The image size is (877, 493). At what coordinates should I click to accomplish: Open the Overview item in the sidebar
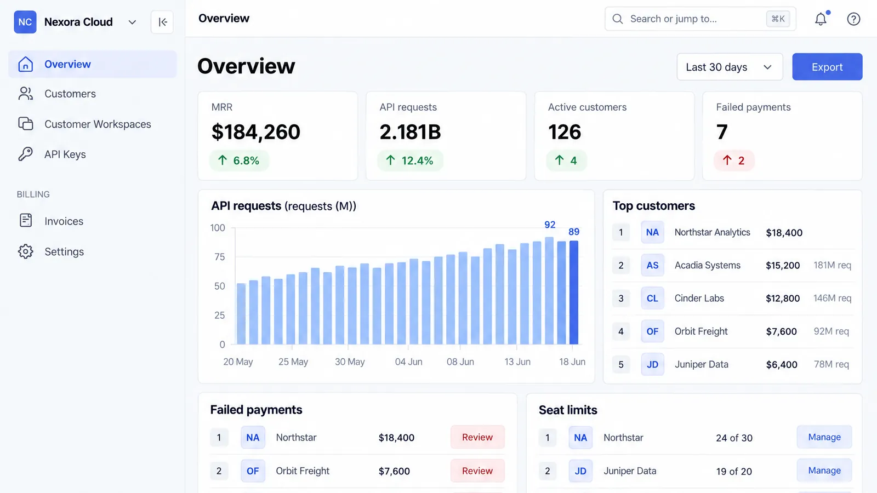coord(93,64)
